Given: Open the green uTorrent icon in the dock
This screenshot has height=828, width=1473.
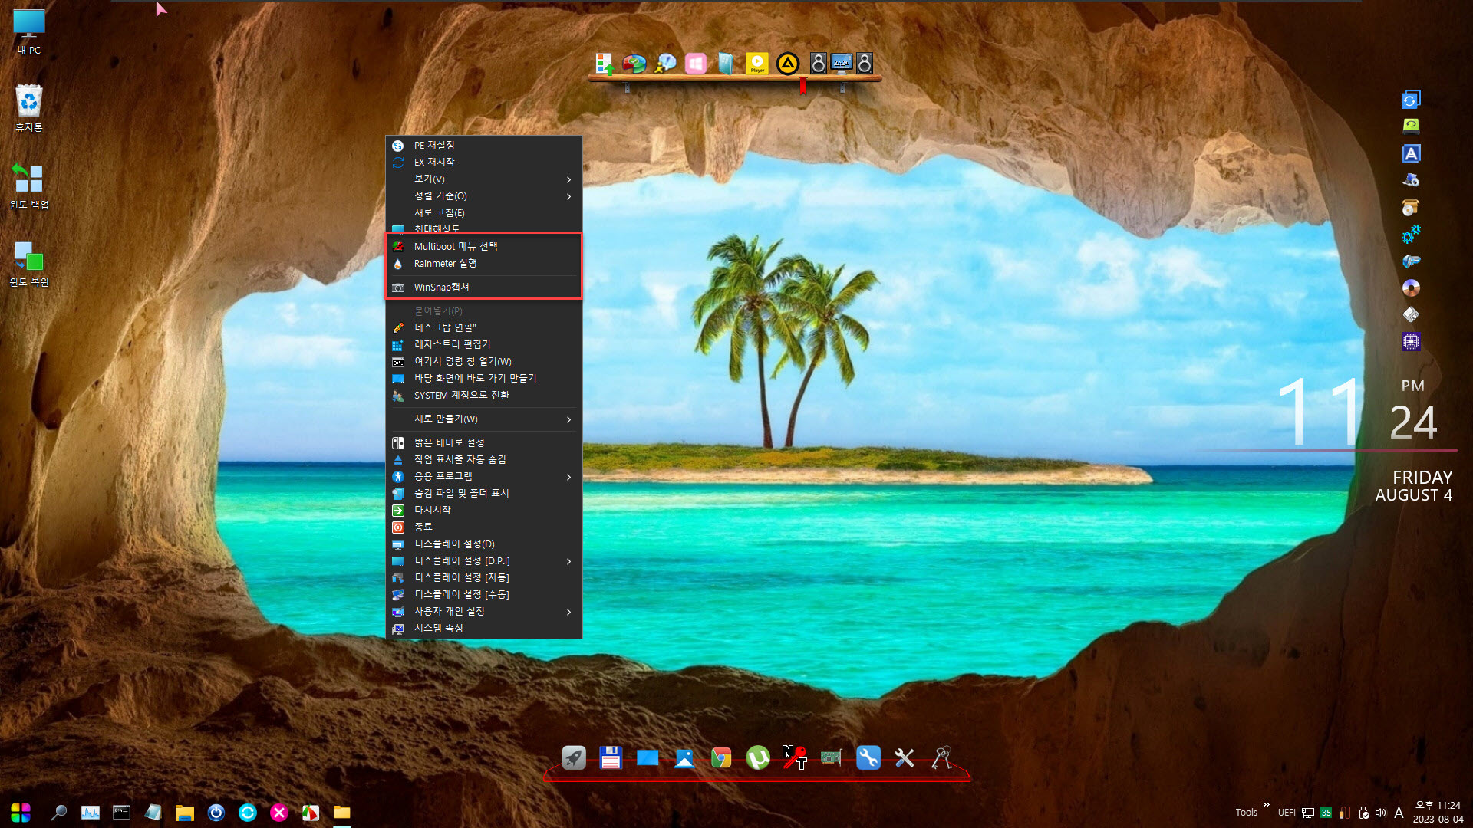Looking at the screenshot, I should click(758, 758).
